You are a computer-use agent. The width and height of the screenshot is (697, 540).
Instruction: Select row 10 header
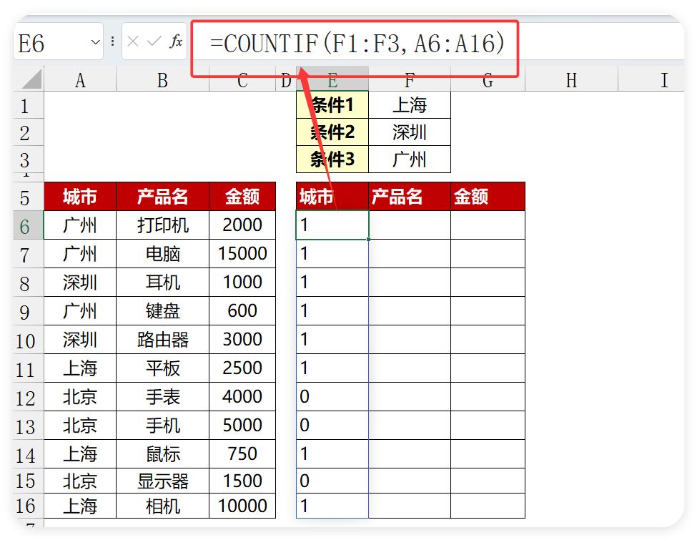coord(29,340)
